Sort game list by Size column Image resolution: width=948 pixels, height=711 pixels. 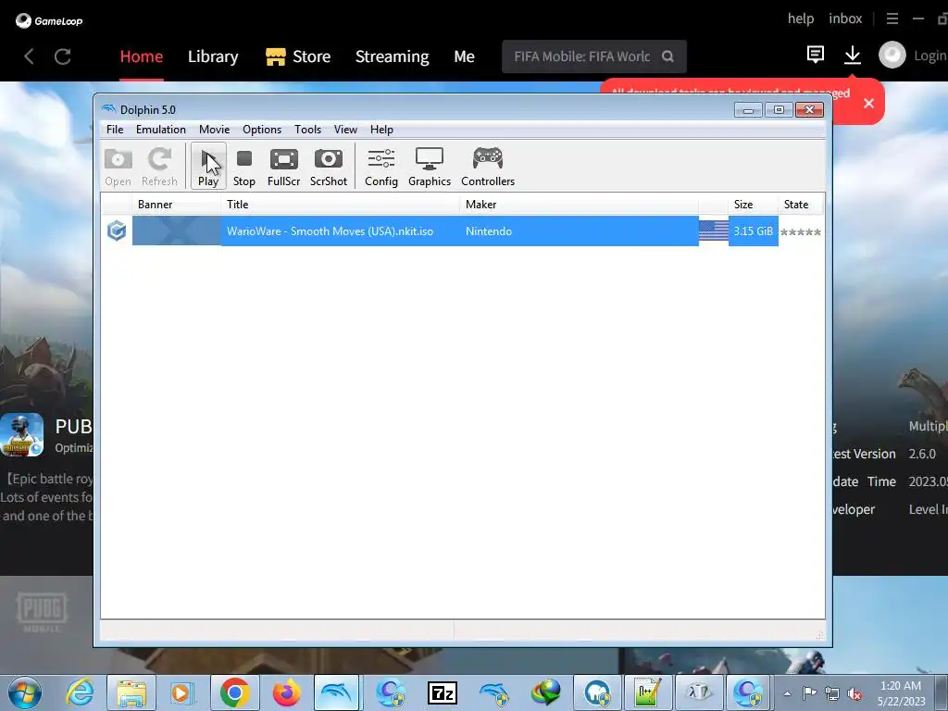(x=754, y=205)
